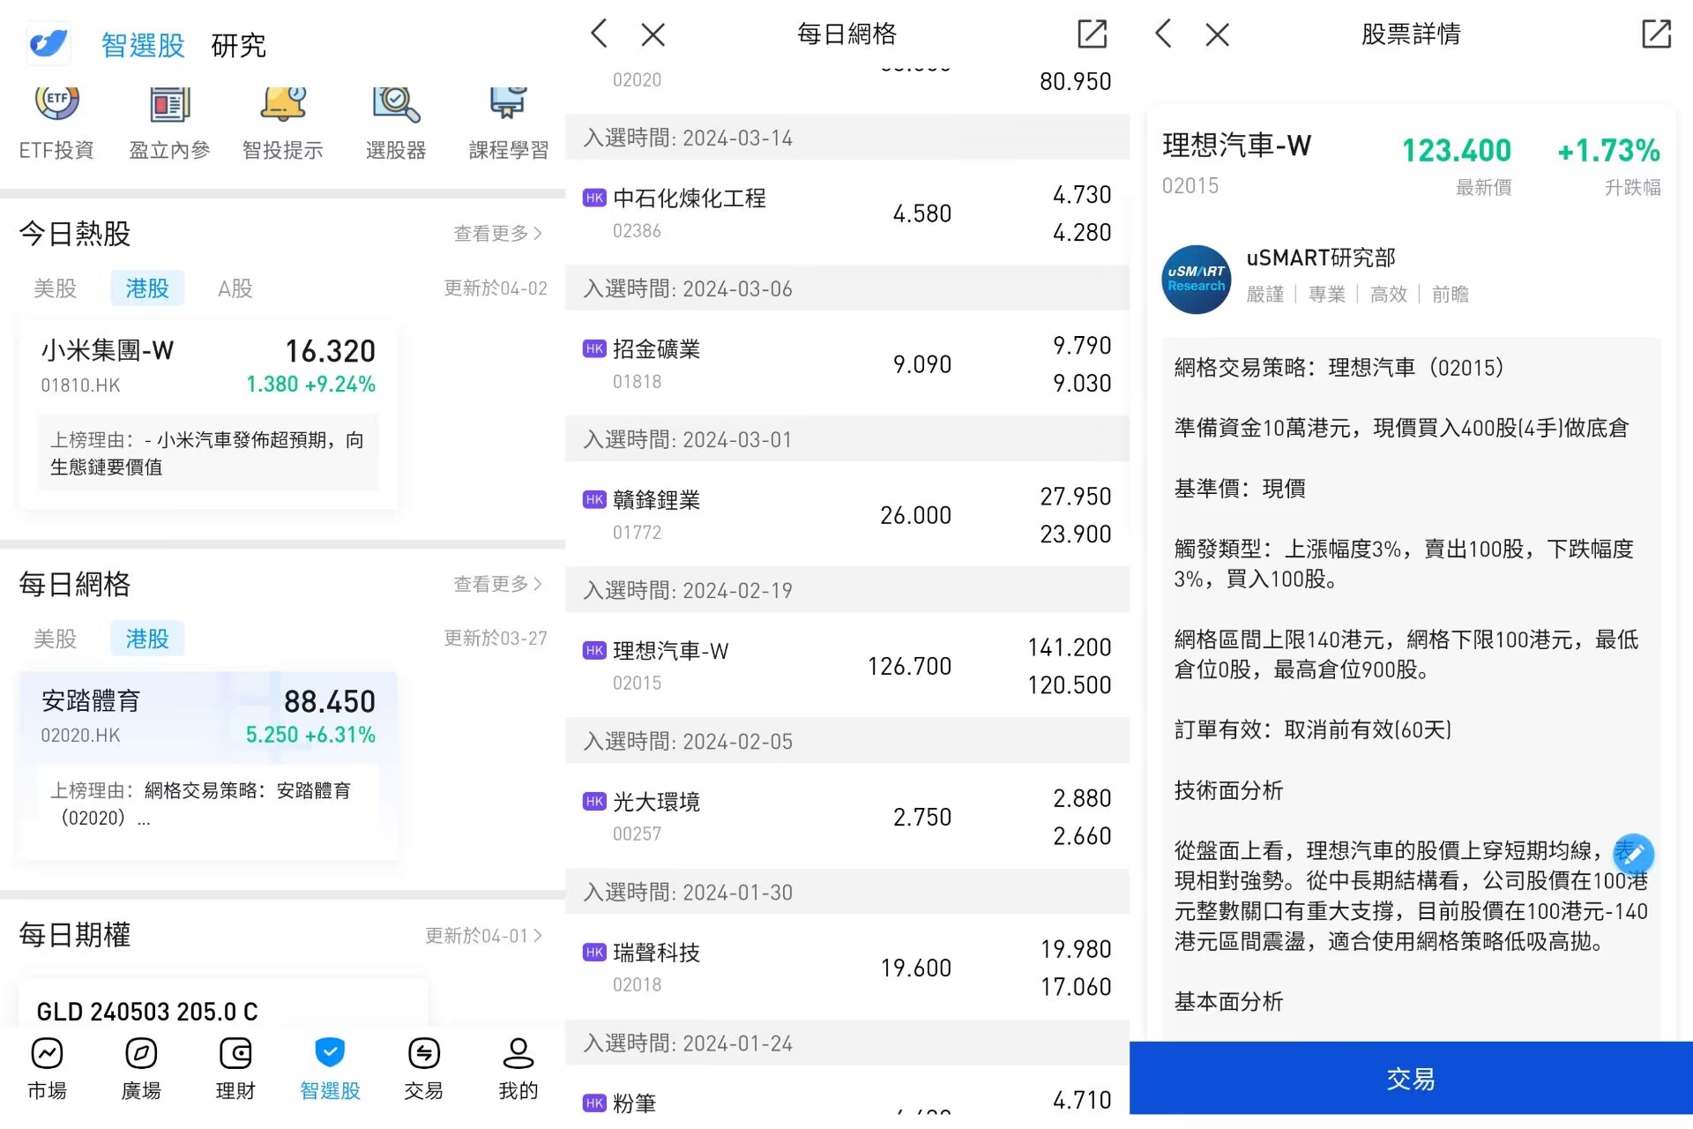The width and height of the screenshot is (1693, 1129).
Task: Switch to 美股 under 每日網格
Action: tap(55, 639)
